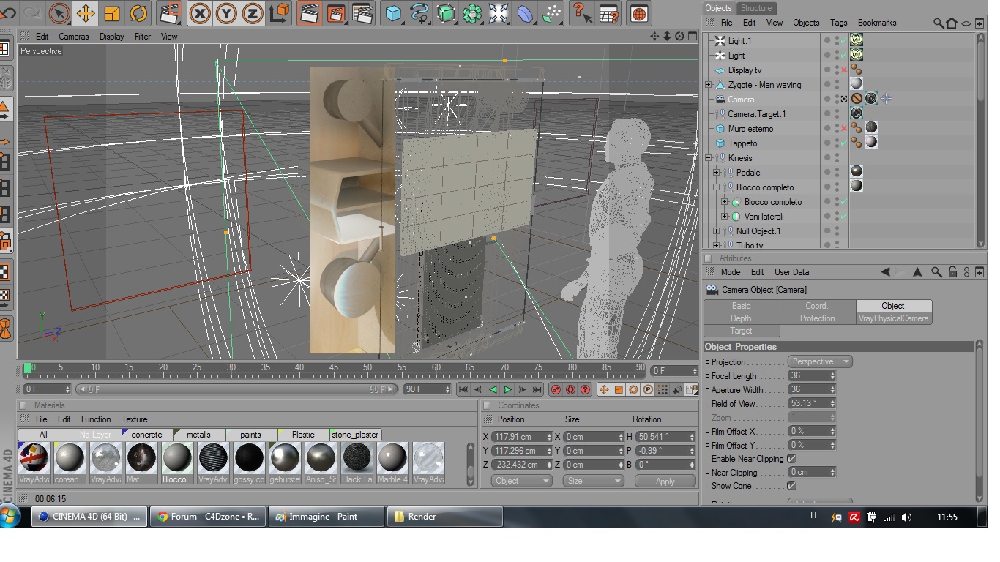
Task: Uncheck the Show Cone checkbox
Action: (x=791, y=486)
